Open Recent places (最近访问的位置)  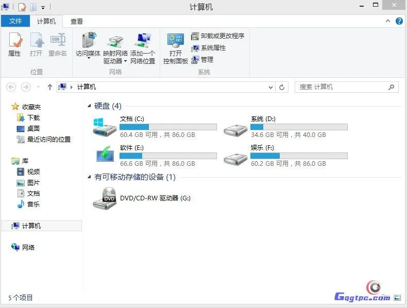point(44,140)
